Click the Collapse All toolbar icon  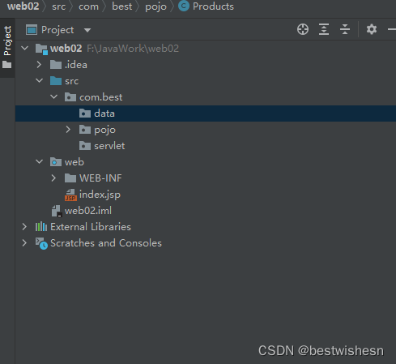tap(345, 29)
